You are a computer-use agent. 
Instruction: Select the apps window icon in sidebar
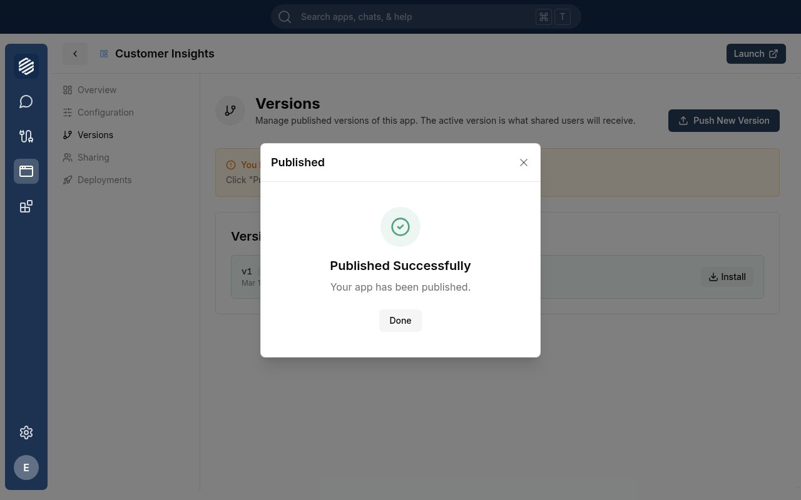coord(26,171)
